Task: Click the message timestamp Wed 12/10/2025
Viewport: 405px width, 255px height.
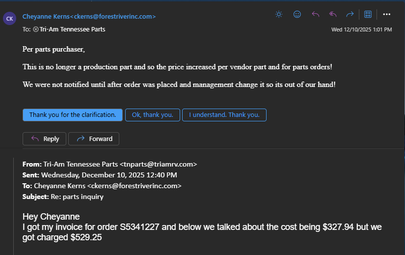Action: coord(362,29)
